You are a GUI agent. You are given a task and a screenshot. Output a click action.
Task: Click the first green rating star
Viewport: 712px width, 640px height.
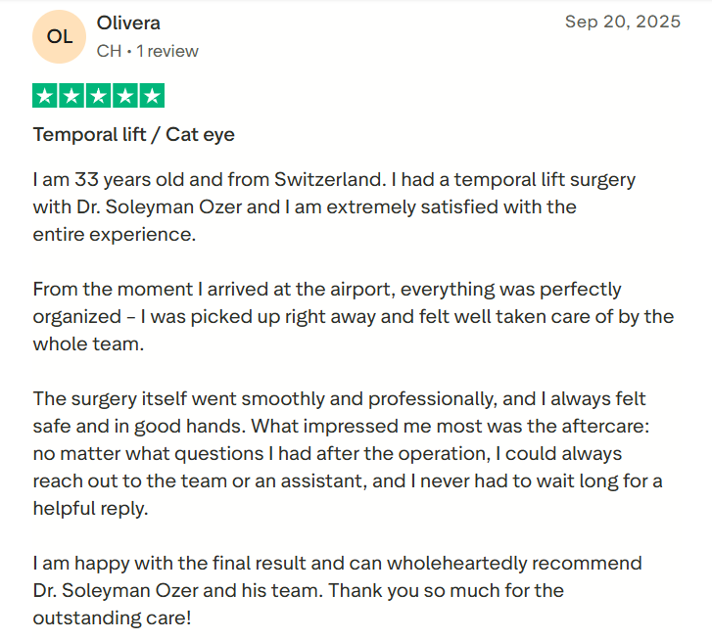45,96
